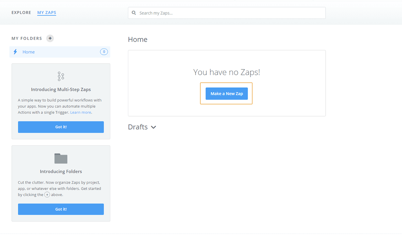The width and height of the screenshot is (402, 237).
Task: Click the You have no Zaps message
Action: [x=227, y=72]
